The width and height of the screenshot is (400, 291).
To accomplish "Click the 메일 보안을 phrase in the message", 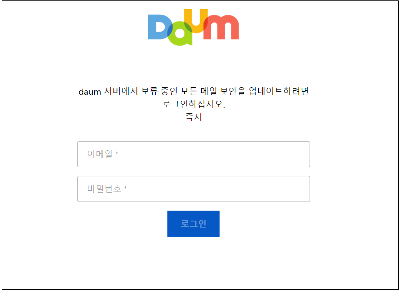I will click(x=223, y=91).
